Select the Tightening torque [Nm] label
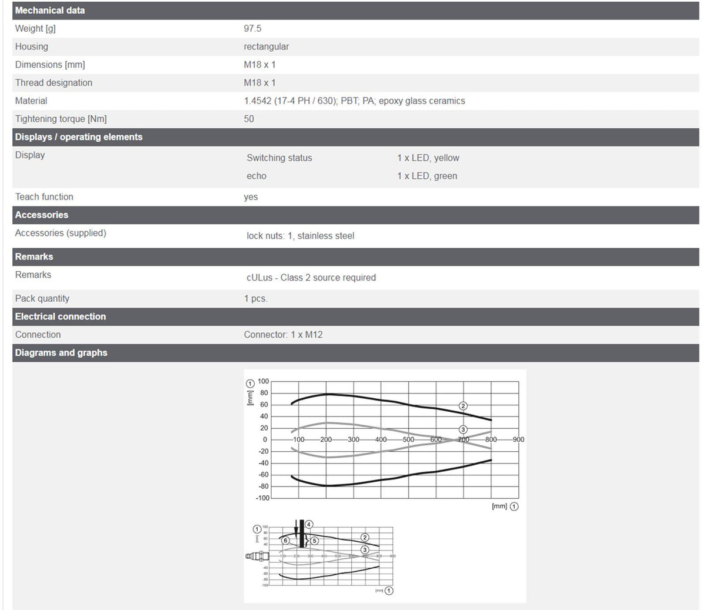 pyautogui.click(x=61, y=119)
